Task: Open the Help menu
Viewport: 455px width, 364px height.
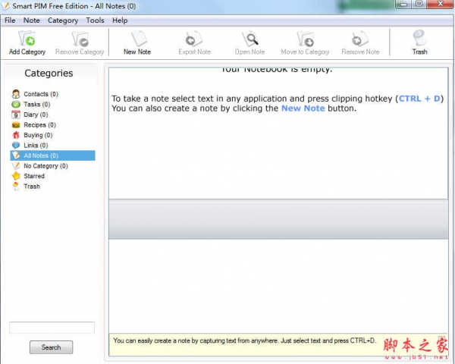Action: (x=120, y=20)
